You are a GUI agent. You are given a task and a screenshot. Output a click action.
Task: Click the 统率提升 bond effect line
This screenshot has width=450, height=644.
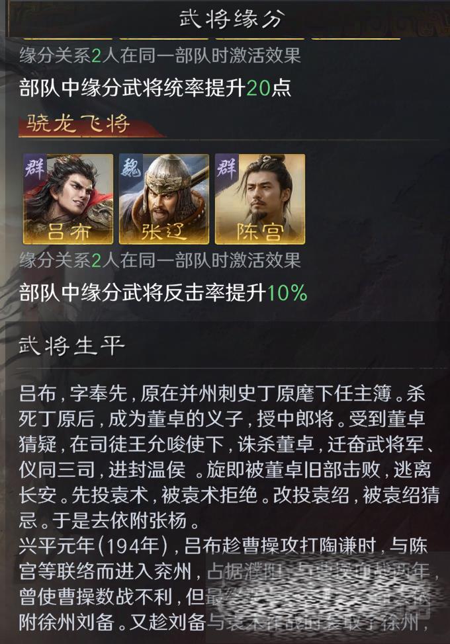coord(155,88)
